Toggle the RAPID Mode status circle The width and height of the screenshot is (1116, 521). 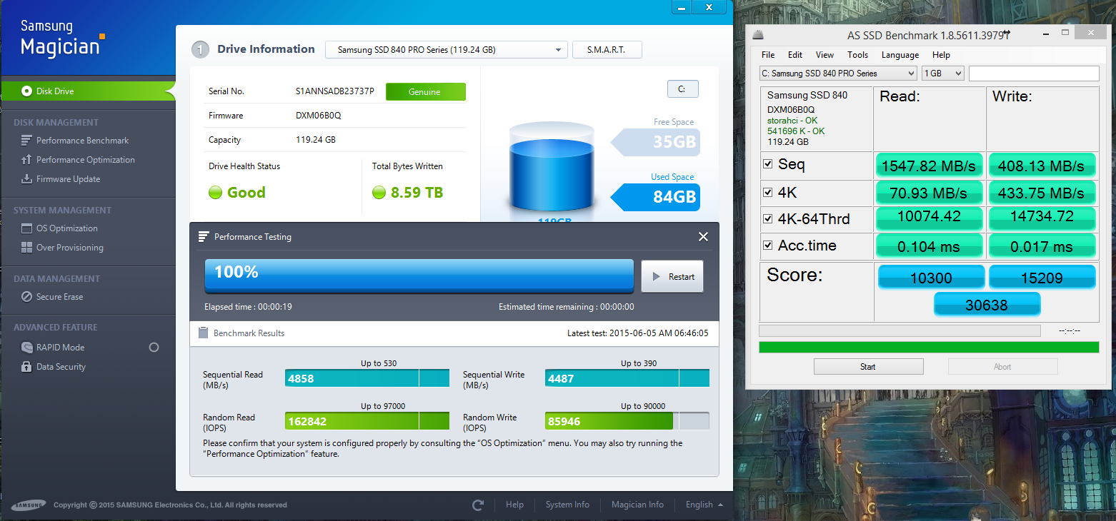154,348
